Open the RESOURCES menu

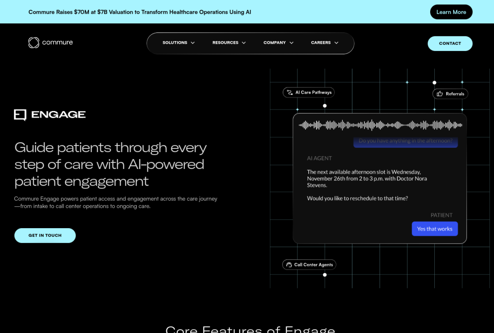[225, 43]
